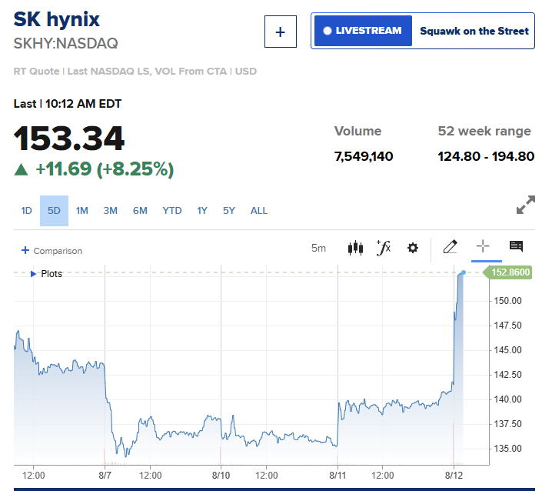Click the 142.50 price axis label

click(507, 375)
